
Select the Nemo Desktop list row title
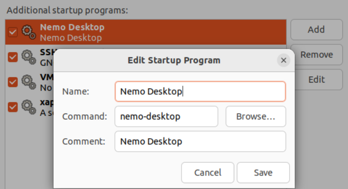tap(72, 27)
